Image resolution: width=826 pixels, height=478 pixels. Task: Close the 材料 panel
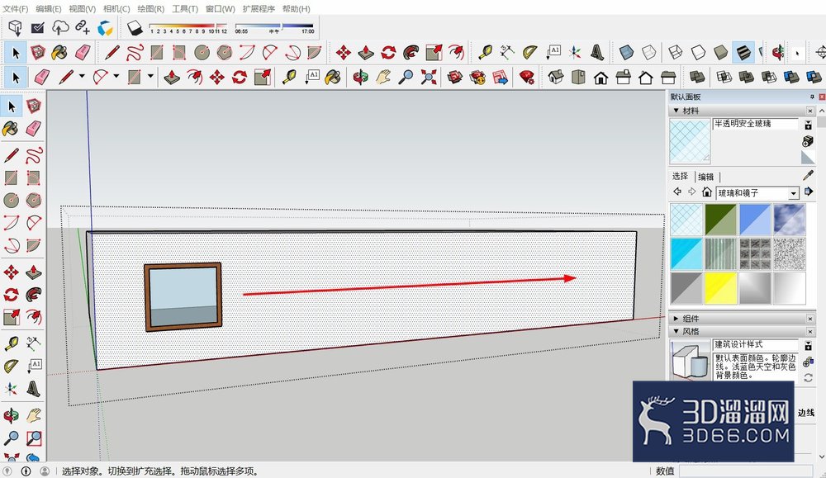[810, 111]
